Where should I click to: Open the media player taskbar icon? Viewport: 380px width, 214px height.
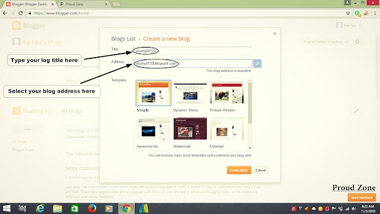point(109,209)
